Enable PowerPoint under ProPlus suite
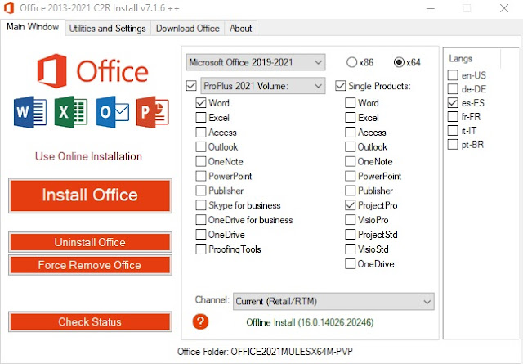Screen dimensions: 523x364 201,176
